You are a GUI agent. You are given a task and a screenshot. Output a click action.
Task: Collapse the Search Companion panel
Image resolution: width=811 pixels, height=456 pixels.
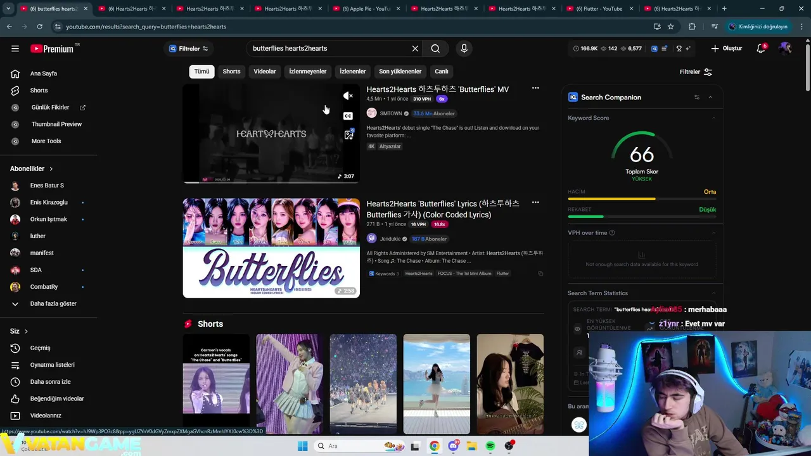click(710, 97)
